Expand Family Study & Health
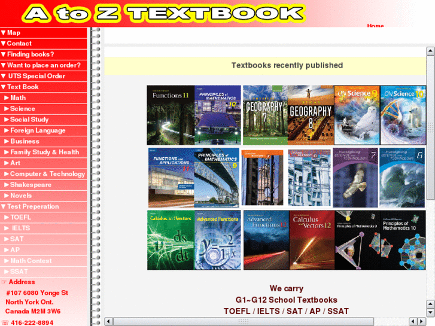 click(44, 152)
